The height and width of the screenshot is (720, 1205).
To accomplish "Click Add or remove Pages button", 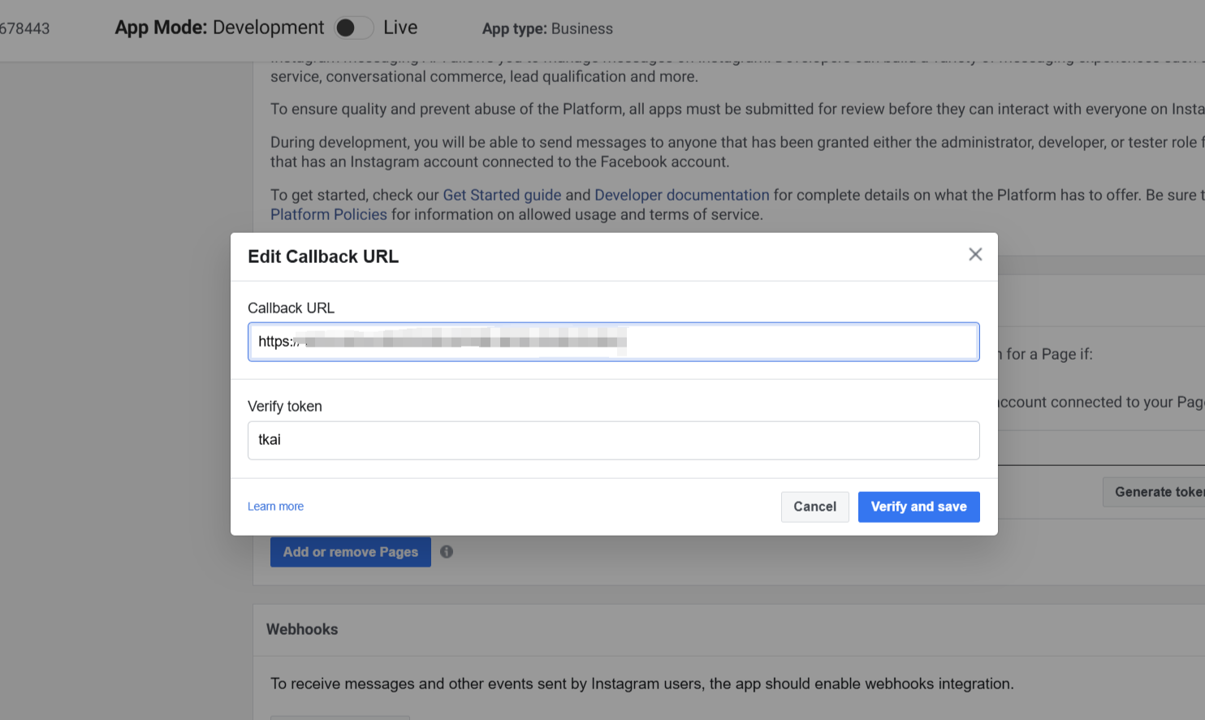I will coord(350,552).
